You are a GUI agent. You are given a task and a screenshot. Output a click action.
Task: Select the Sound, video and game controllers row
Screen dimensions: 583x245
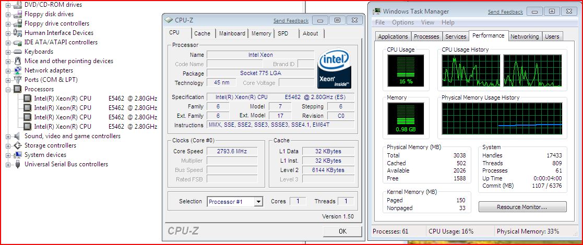[73, 136]
